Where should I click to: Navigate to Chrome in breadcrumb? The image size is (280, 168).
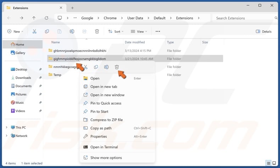tap(110, 18)
